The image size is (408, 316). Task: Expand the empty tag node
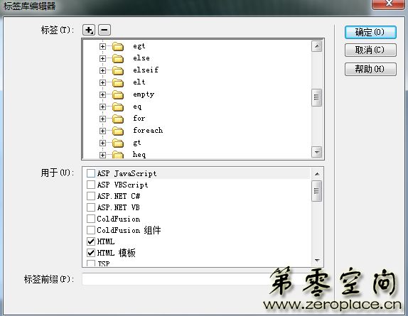point(102,94)
